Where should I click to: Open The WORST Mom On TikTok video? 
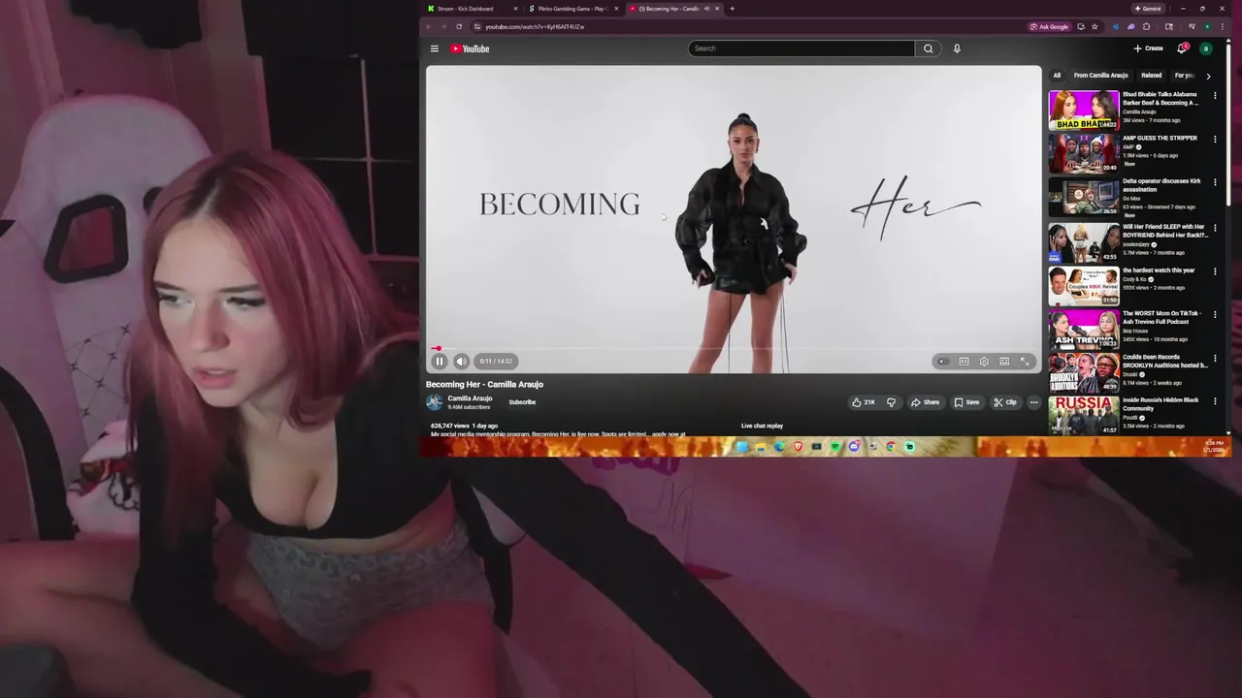tap(1084, 329)
